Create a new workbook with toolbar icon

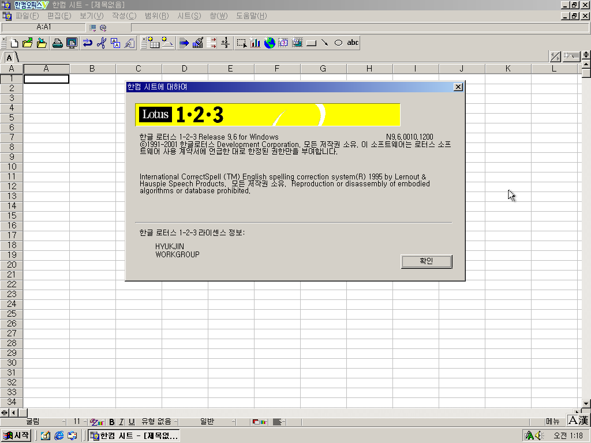14,43
